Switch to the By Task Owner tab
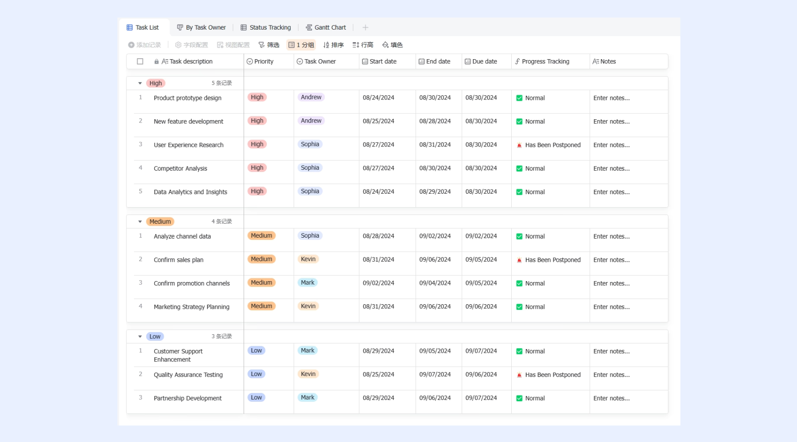Screen dimensions: 797x442 (201, 27)
